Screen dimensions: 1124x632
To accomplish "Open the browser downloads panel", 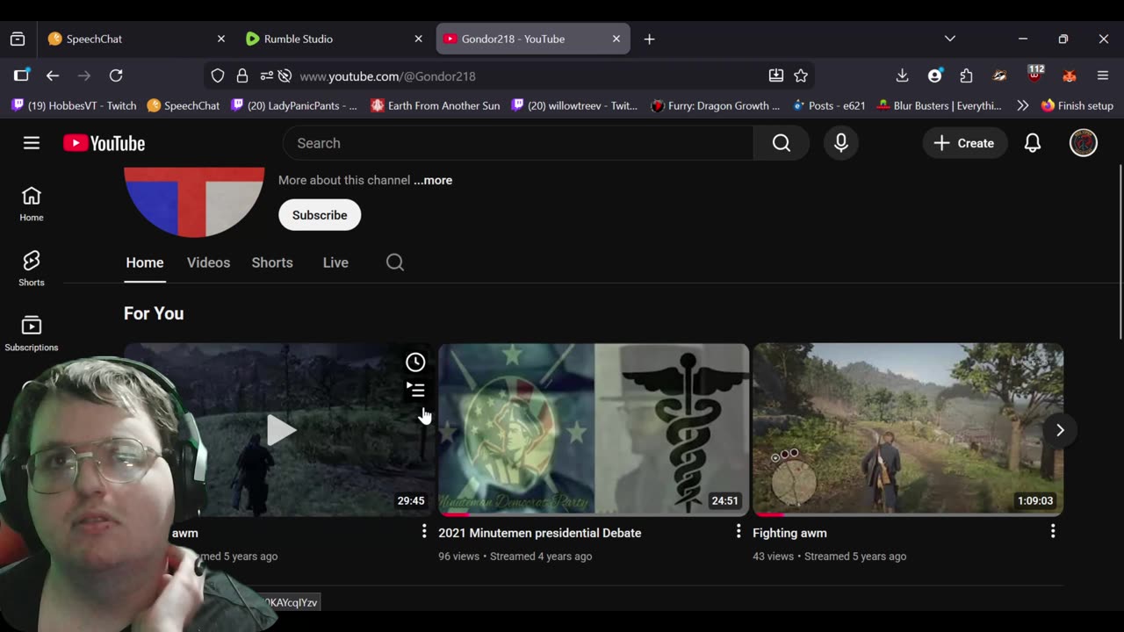I will 902,76.
